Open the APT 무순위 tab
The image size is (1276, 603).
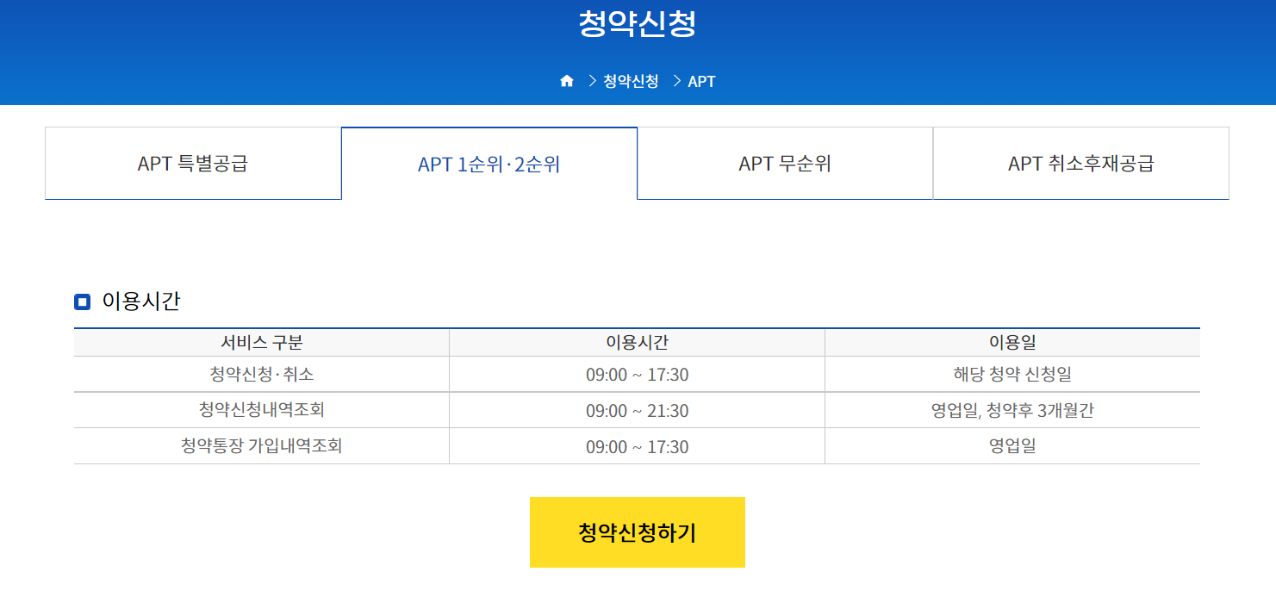[x=785, y=163]
